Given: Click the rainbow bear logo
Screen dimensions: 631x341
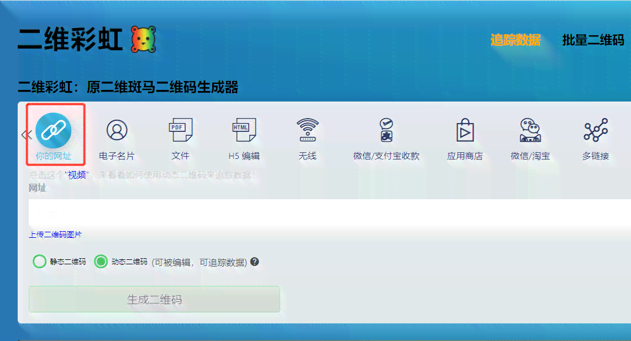Looking at the screenshot, I should [x=144, y=39].
